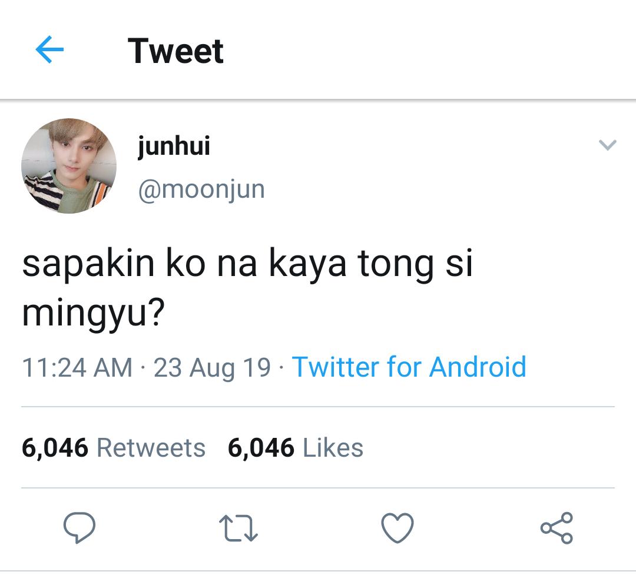Click the word sapakin in tweet
The width and height of the screenshot is (636, 575).
[88, 265]
